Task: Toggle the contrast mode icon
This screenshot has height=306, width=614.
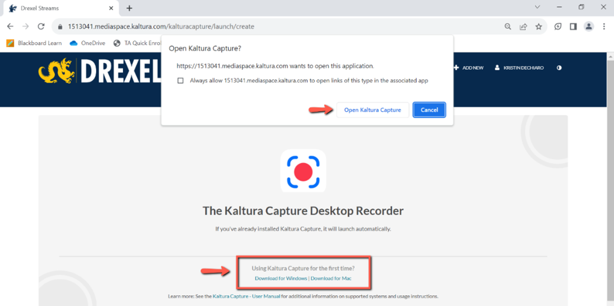Action: 559,68
